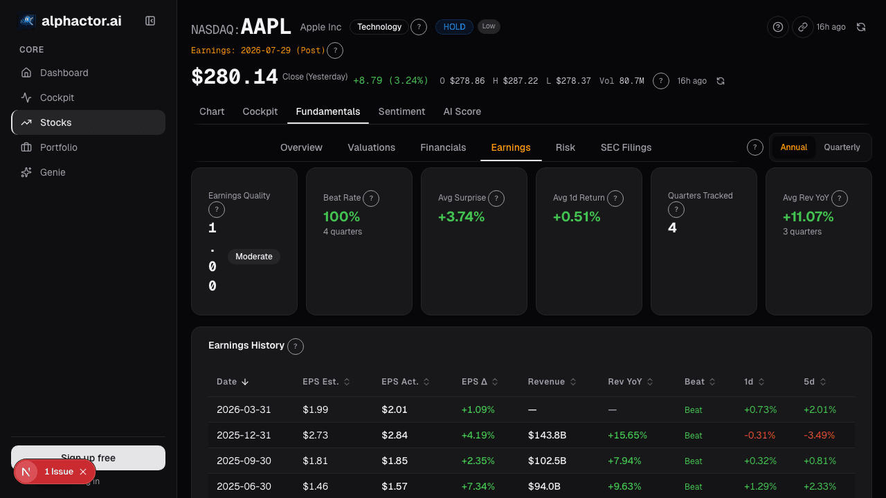Image resolution: width=886 pixels, height=498 pixels.
Task: Open the SEC Filings sub-tab
Action: (x=626, y=147)
